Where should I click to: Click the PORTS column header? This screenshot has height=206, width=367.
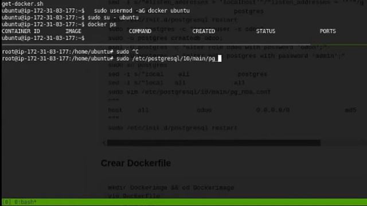pyautogui.click(x=327, y=31)
